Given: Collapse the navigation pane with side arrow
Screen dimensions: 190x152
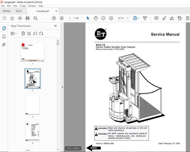Looking at the screenshot, I should [x=62, y=87].
